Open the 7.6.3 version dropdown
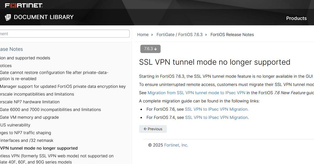Viewport: 314px width, 164px height. [150, 49]
